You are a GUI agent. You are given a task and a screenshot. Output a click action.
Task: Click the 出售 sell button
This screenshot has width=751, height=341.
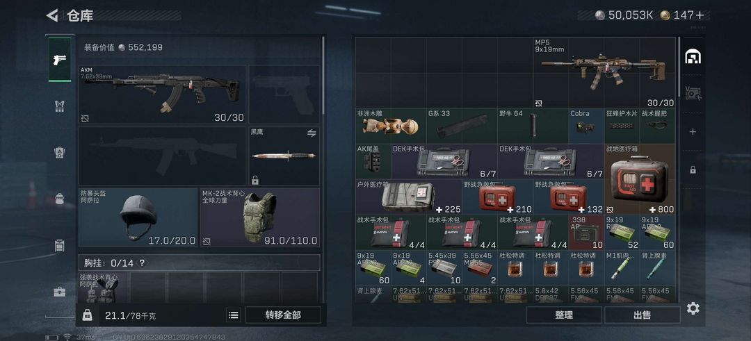coord(642,315)
